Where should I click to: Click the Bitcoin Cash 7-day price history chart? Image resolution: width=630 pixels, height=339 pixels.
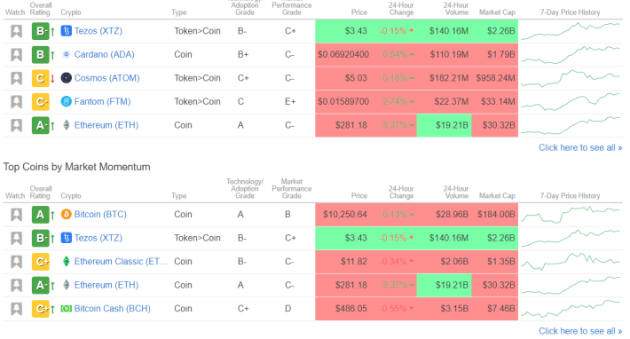coord(571,309)
